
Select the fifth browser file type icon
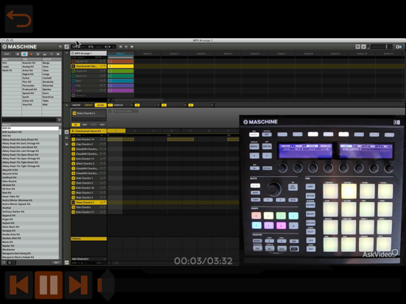[x=45, y=54]
